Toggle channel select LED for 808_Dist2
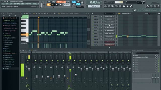 click(116, 36)
